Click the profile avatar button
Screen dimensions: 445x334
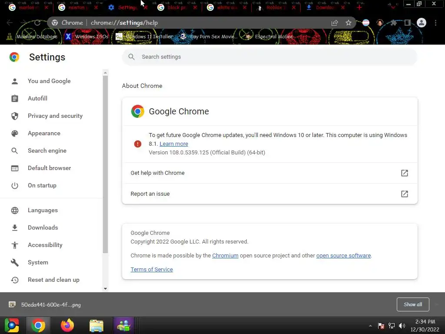point(422,23)
